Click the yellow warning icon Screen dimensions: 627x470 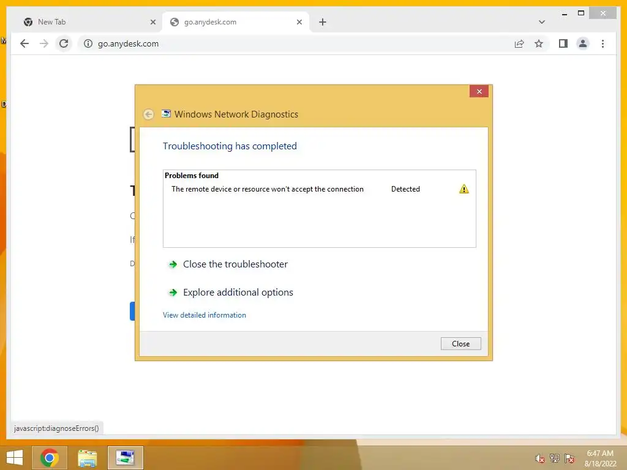464,189
